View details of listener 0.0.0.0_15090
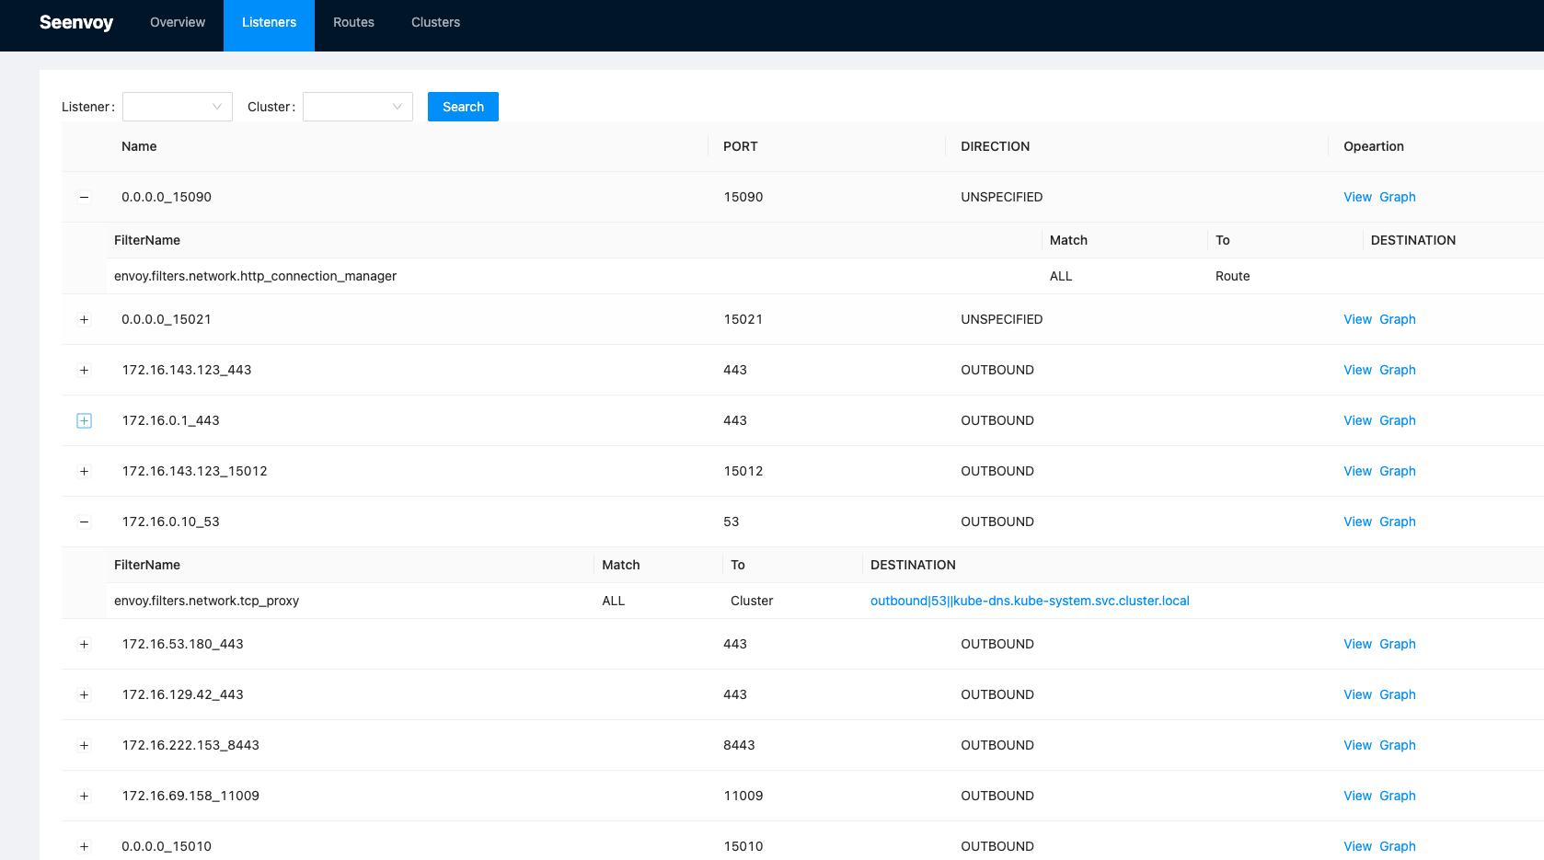This screenshot has height=860, width=1544. (1357, 197)
